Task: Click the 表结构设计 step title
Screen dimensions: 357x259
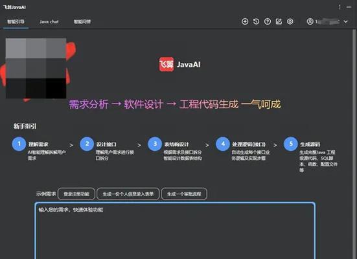Action: point(176,144)
